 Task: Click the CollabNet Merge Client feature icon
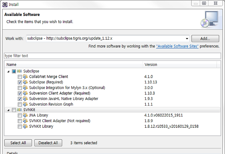(25, 77)
